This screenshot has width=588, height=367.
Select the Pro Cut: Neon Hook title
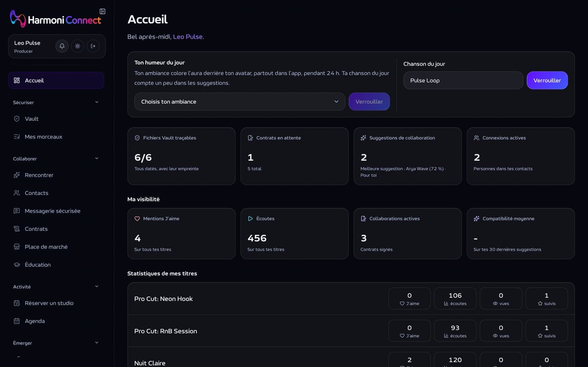coord(163,299)
